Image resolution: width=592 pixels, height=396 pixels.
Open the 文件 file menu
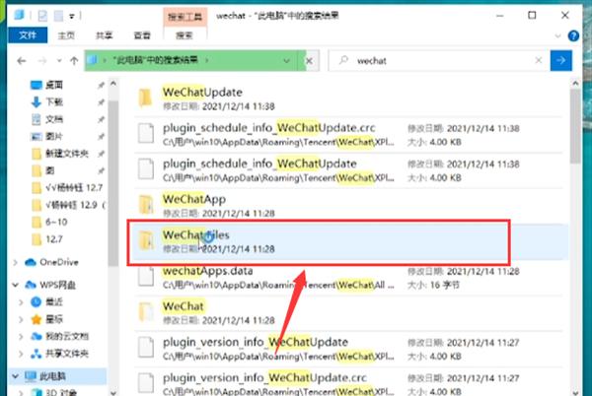click(x=28, y=35)
